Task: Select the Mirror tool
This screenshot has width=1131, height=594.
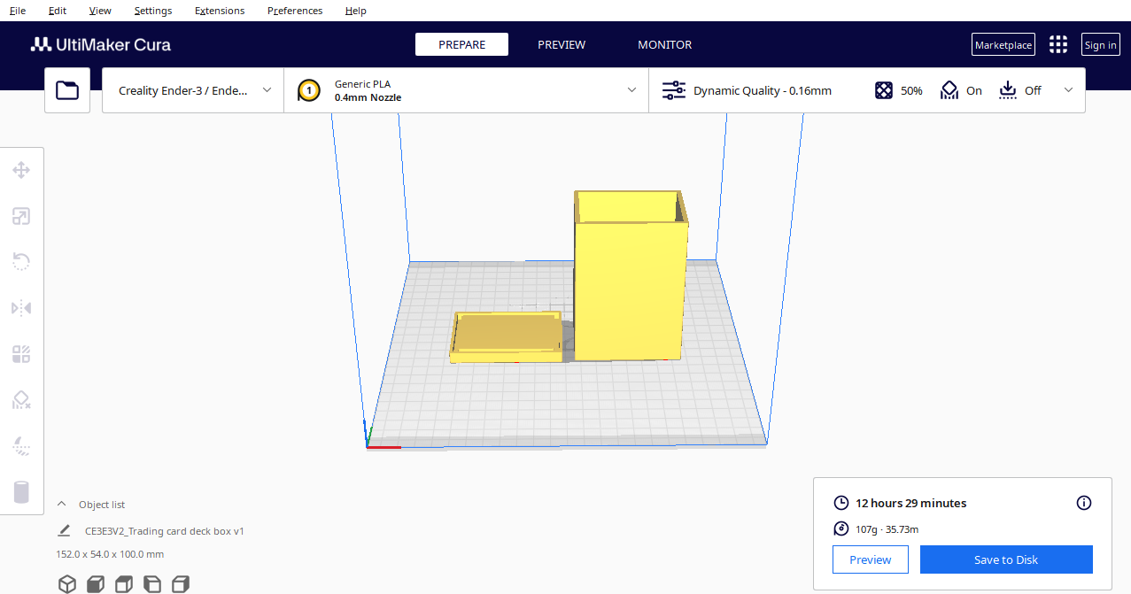Action: (21, 308)
